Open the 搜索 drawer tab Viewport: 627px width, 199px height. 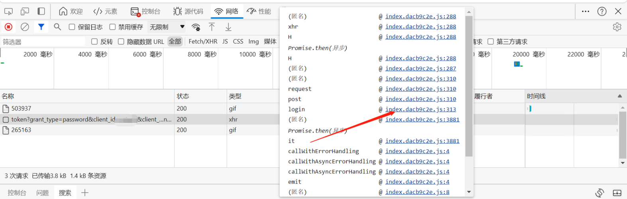pos(65,193)
